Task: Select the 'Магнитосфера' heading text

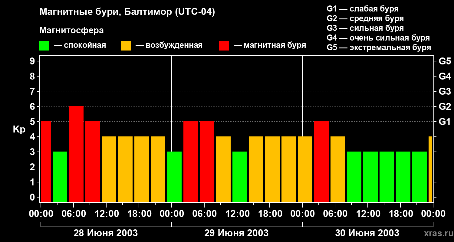Action: [71, 31]
